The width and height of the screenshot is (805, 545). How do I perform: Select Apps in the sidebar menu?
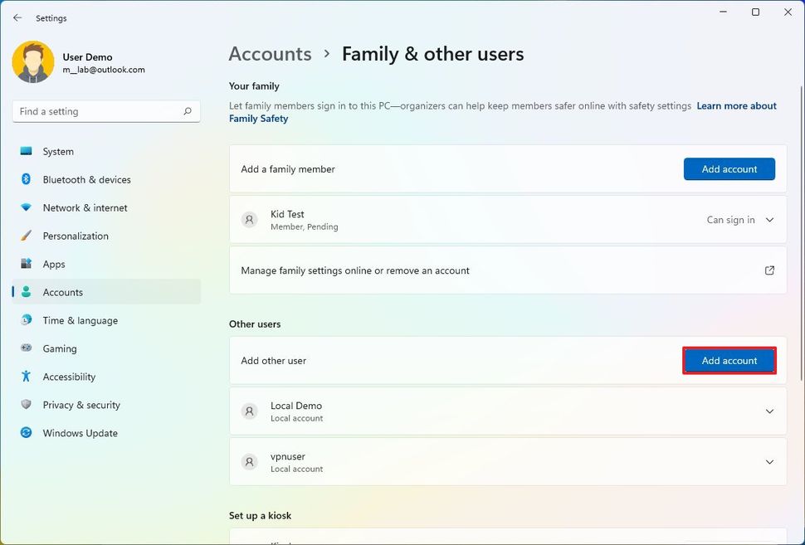pos(54,265)
